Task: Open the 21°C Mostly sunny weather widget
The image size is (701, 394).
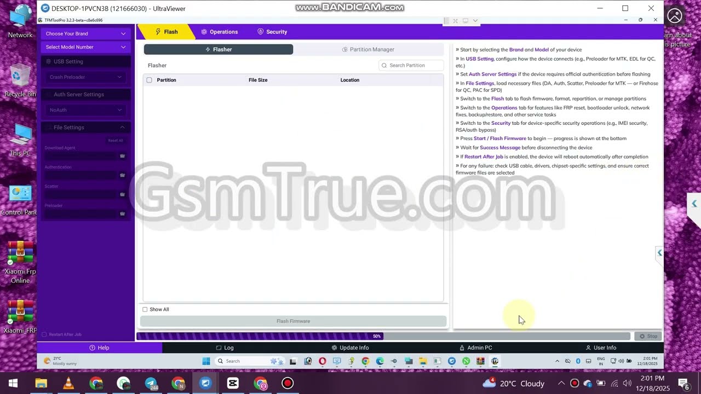Action: [60, 361]
